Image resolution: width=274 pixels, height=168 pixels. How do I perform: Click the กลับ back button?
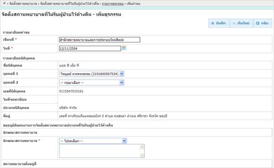(x=263, y=23)
